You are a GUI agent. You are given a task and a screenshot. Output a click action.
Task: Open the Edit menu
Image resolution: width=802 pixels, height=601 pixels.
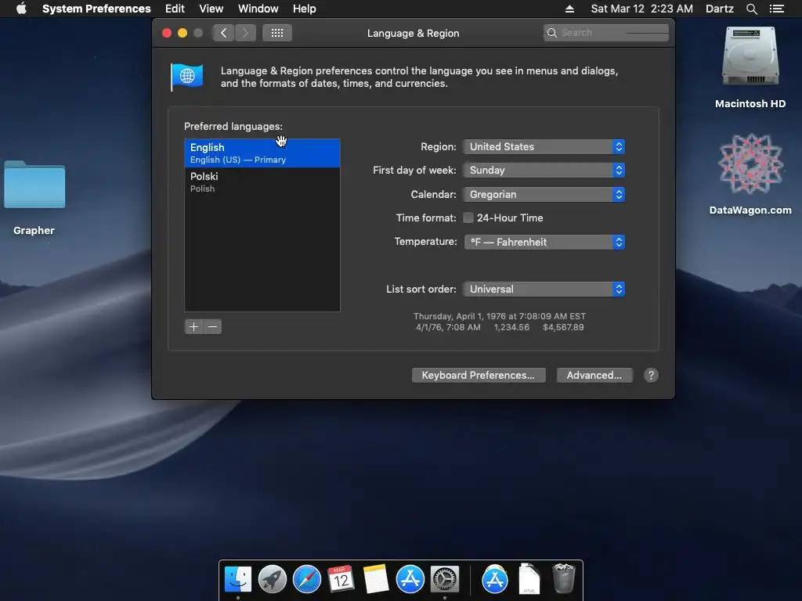click(x=175, y=9)
